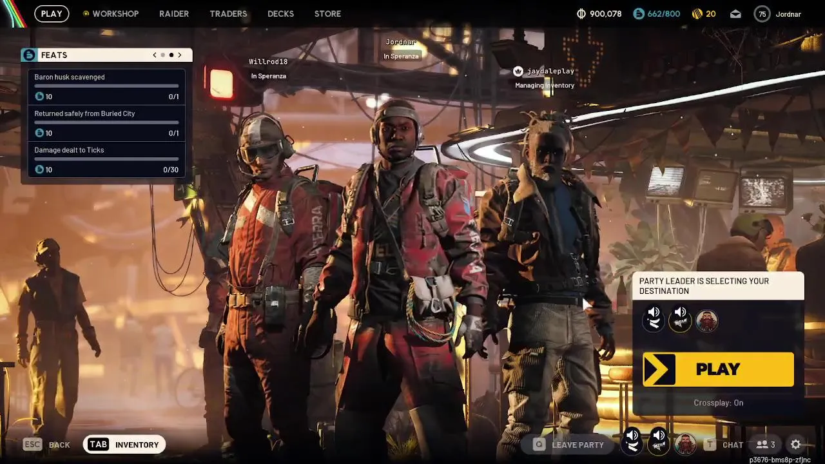This screenshot has height=464, width=825.
Task: Click the Returned safely from Buried City text
Action: 84,113
